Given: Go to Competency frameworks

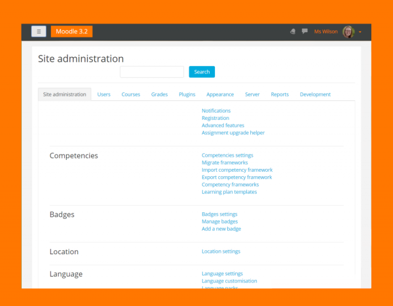Looking at the screenshot, I should pos(230,185).
